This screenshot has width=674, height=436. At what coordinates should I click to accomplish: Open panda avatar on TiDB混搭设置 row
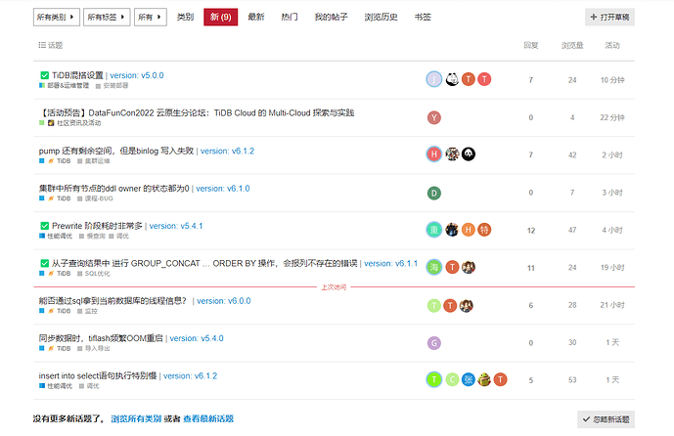click(452, 79)
